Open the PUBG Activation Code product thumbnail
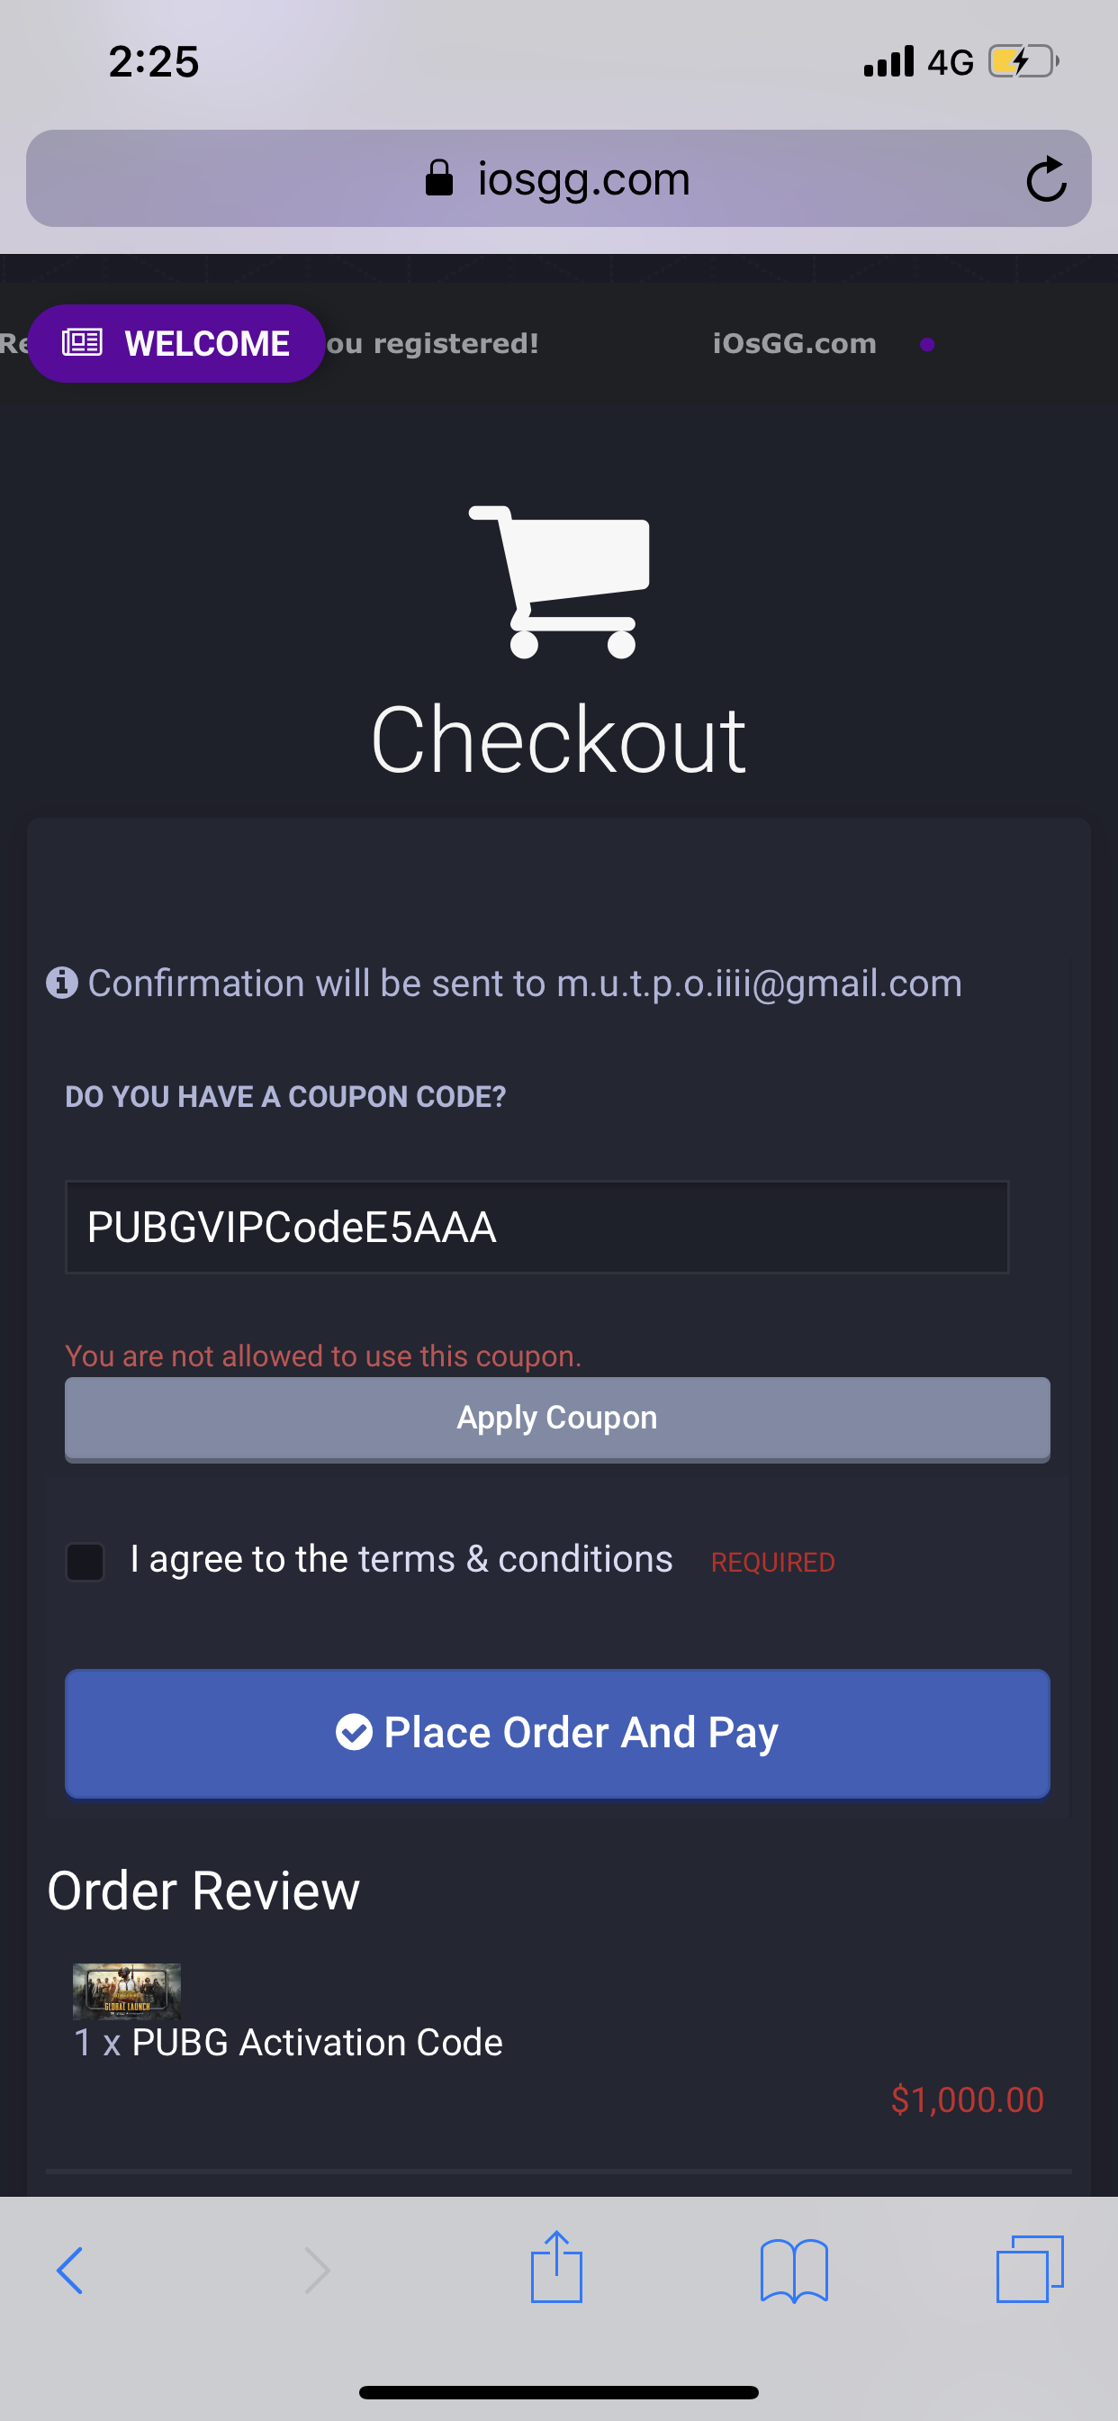 127,1990
